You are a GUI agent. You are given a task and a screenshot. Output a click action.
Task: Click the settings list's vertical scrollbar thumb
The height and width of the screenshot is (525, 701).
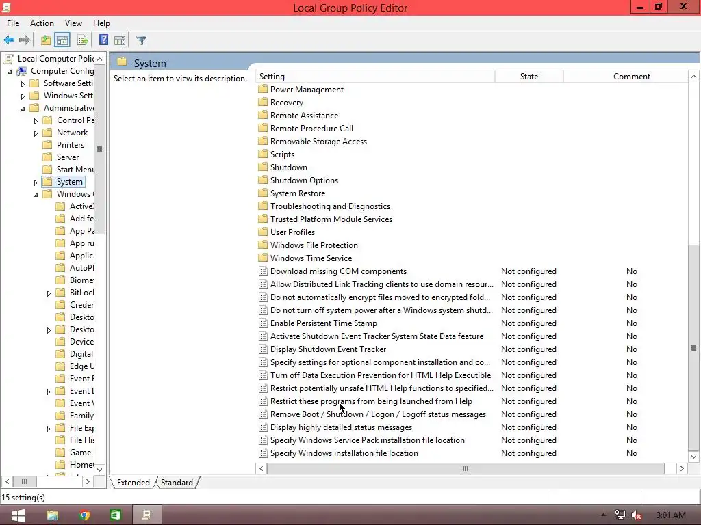(x=693, y=347)
